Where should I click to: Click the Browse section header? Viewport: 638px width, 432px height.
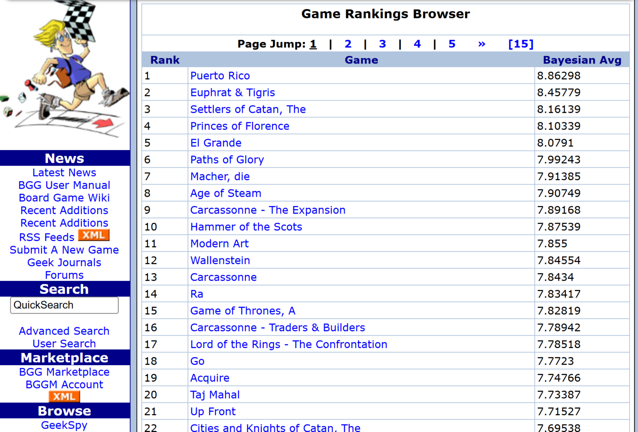coord(65,411)
